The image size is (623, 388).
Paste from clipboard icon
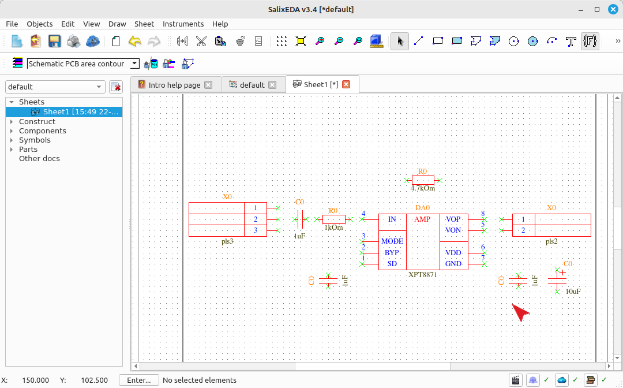coord(220,41)
